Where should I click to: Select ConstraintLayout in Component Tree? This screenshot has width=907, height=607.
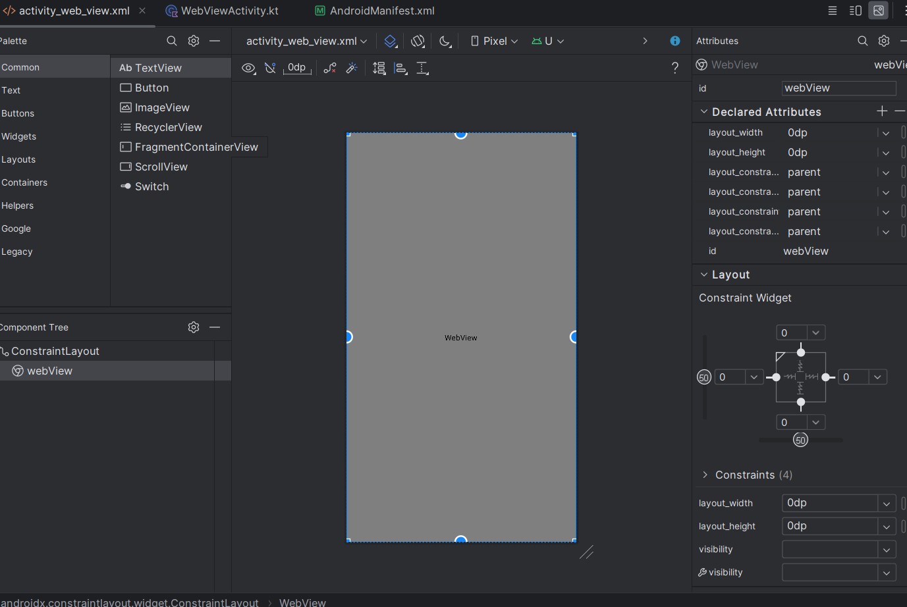pyautogui.click(x=55, y=351)
